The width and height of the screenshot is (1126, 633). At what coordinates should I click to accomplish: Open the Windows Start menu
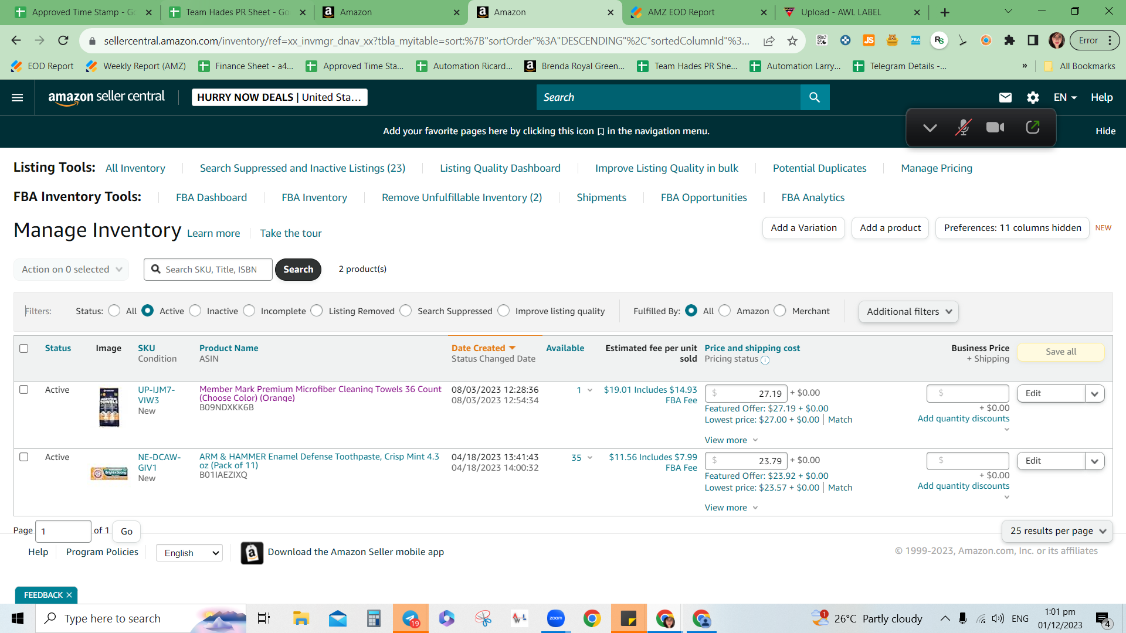(x=18, y=618)
